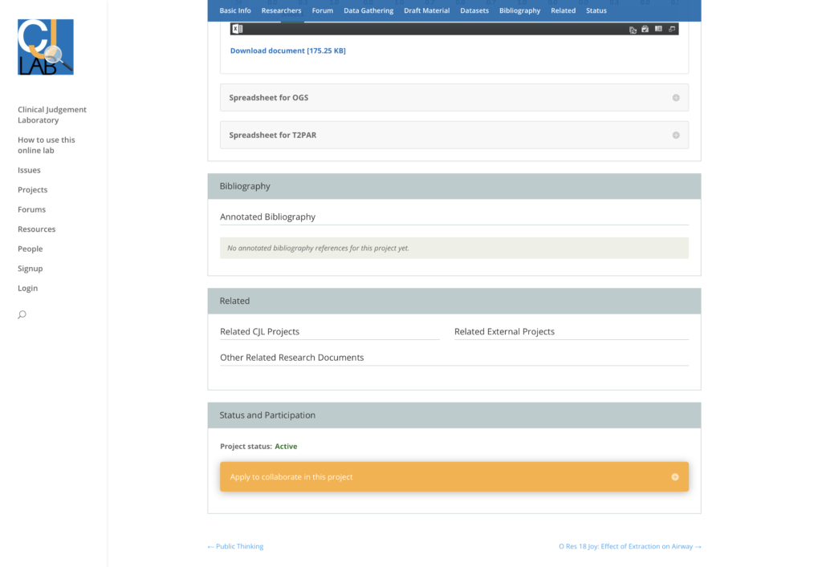Open the Datasets tab
This screenshot has width=822, height=567.
(x=474, y=10)
